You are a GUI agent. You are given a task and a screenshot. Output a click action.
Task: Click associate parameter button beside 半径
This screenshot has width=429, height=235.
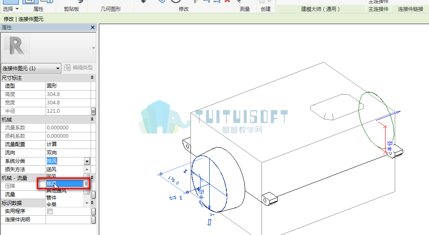click(93, 111)
